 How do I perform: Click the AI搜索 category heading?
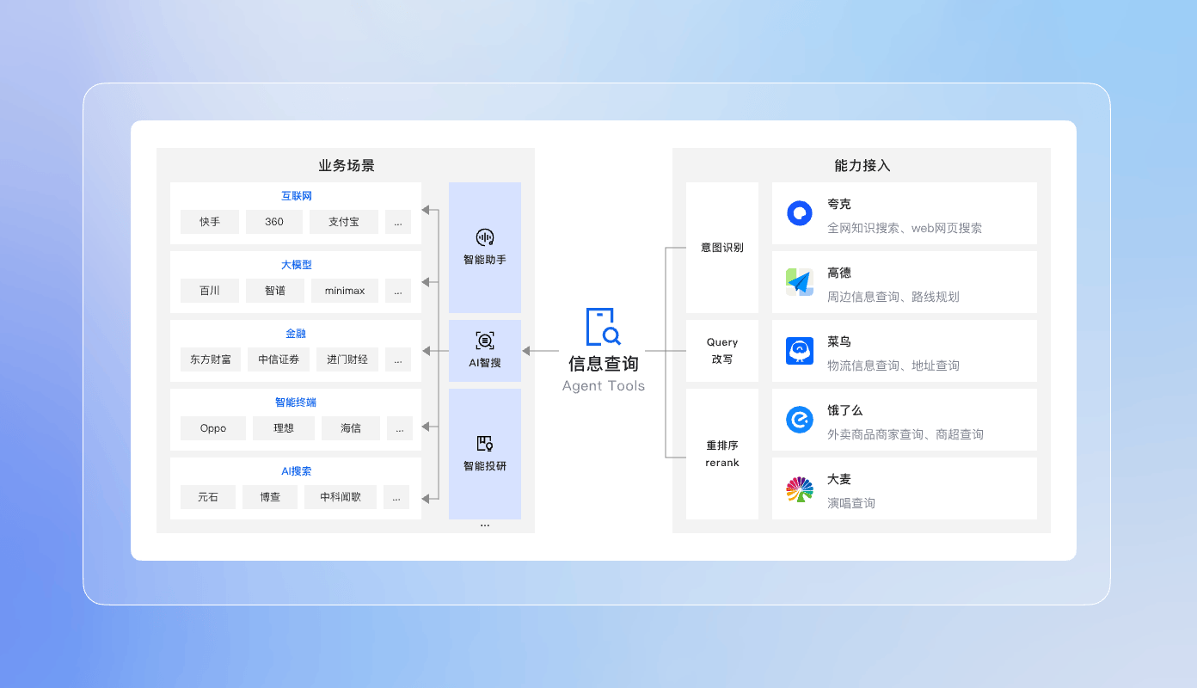click(x=297, y=471)
